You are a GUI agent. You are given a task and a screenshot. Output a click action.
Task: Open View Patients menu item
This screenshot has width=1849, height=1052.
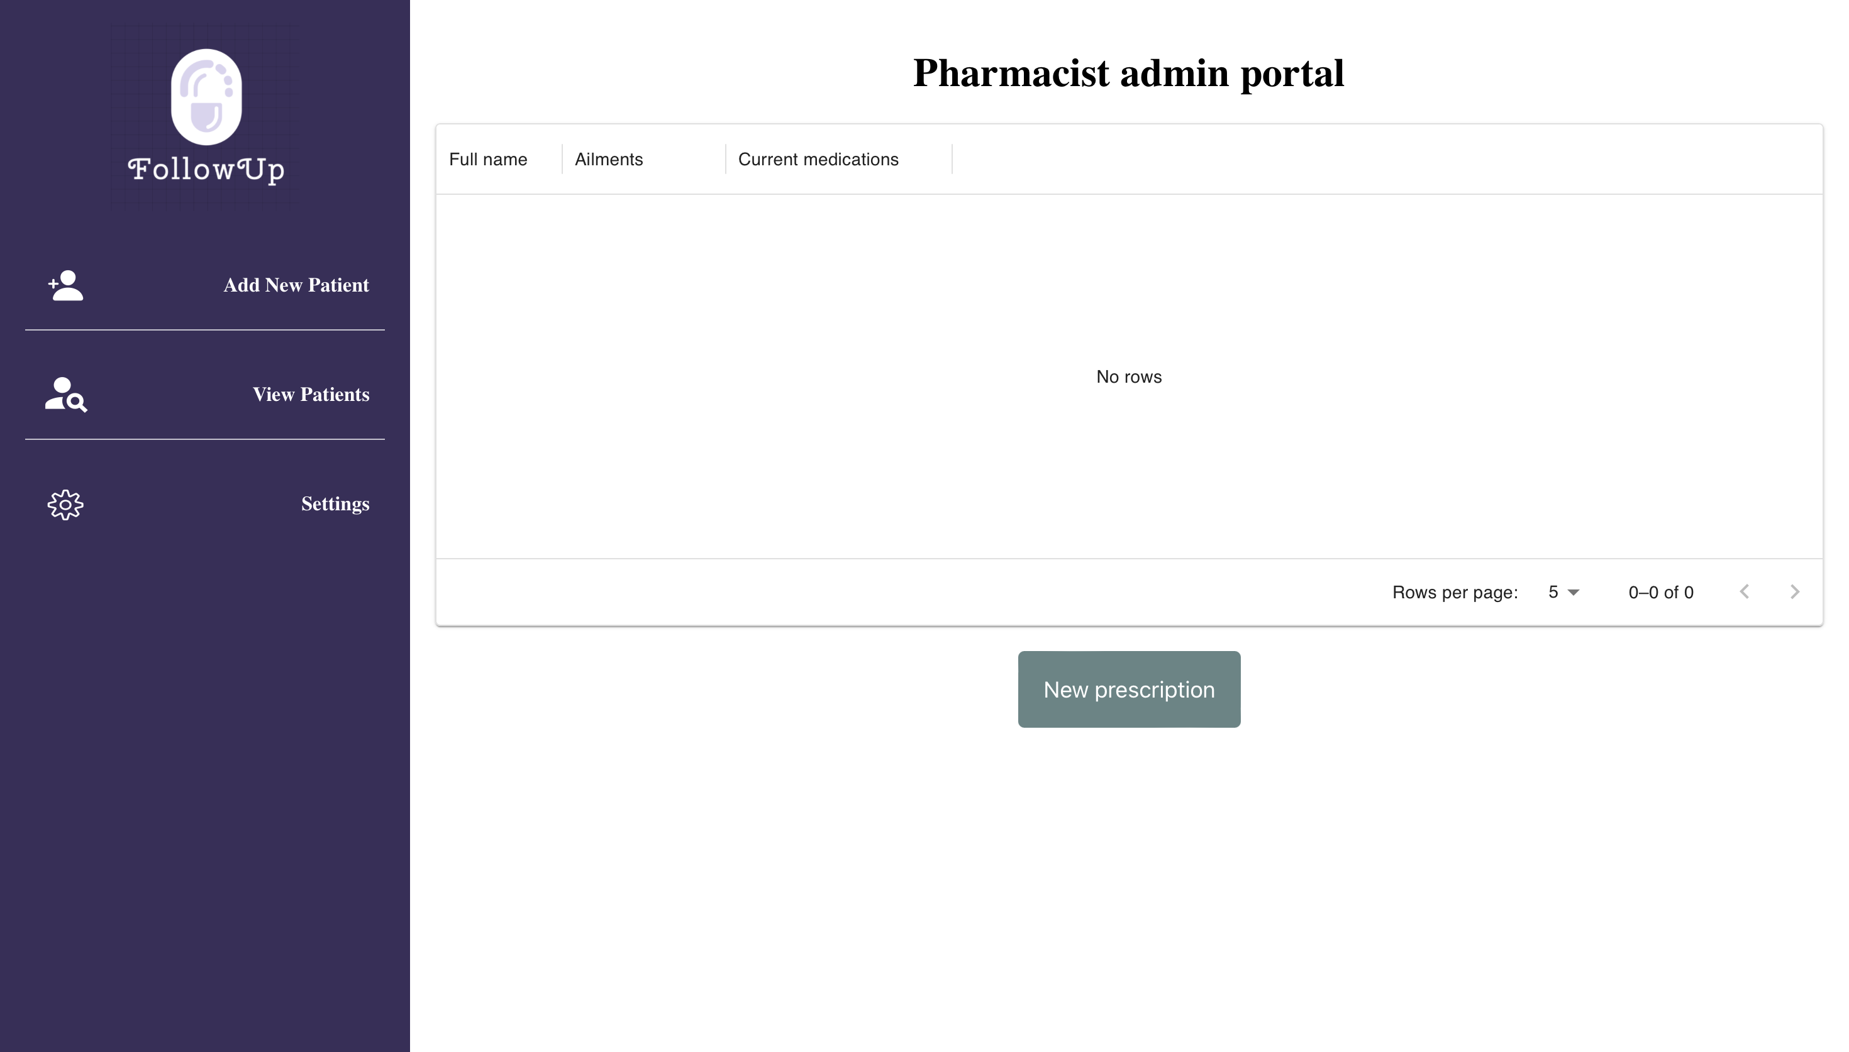point(311,395)
